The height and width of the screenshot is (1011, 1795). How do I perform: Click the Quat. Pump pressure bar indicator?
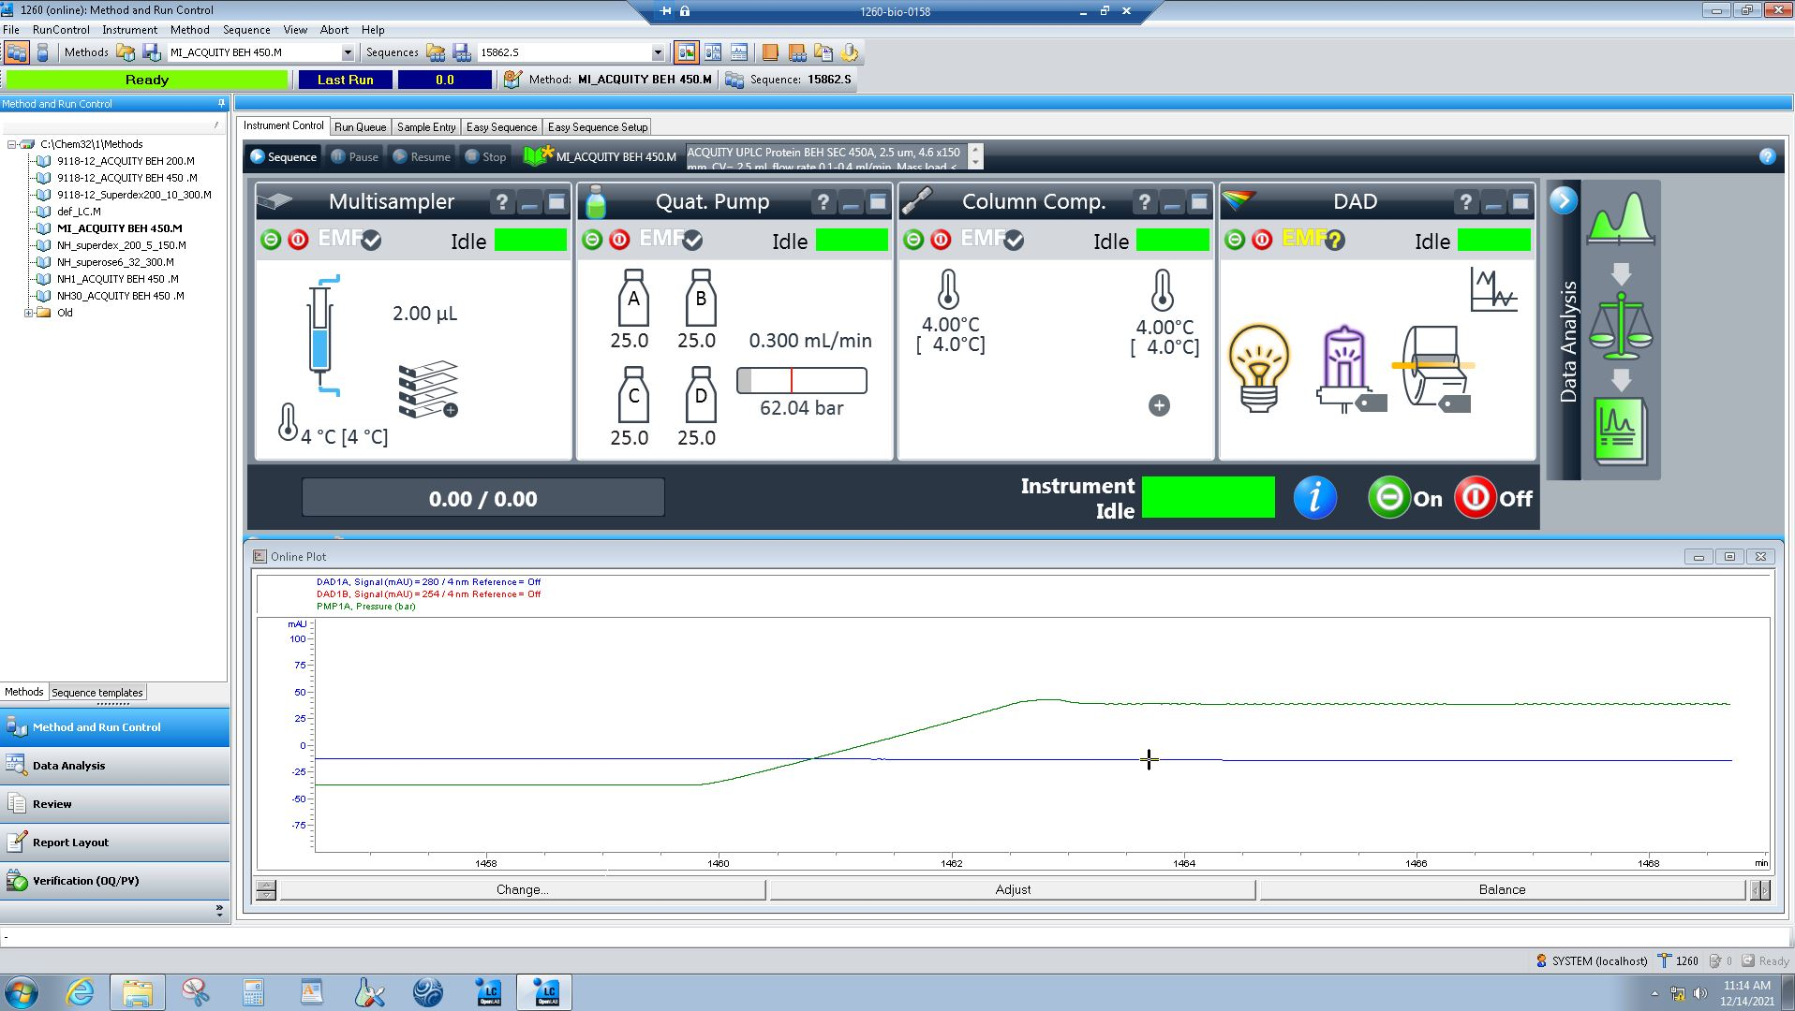(802, 381)
